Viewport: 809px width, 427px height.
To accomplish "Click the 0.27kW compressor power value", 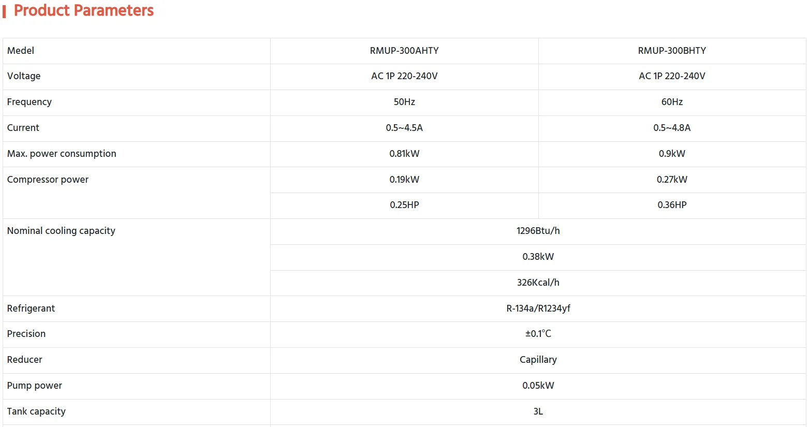I will click(x=672, y=180).
